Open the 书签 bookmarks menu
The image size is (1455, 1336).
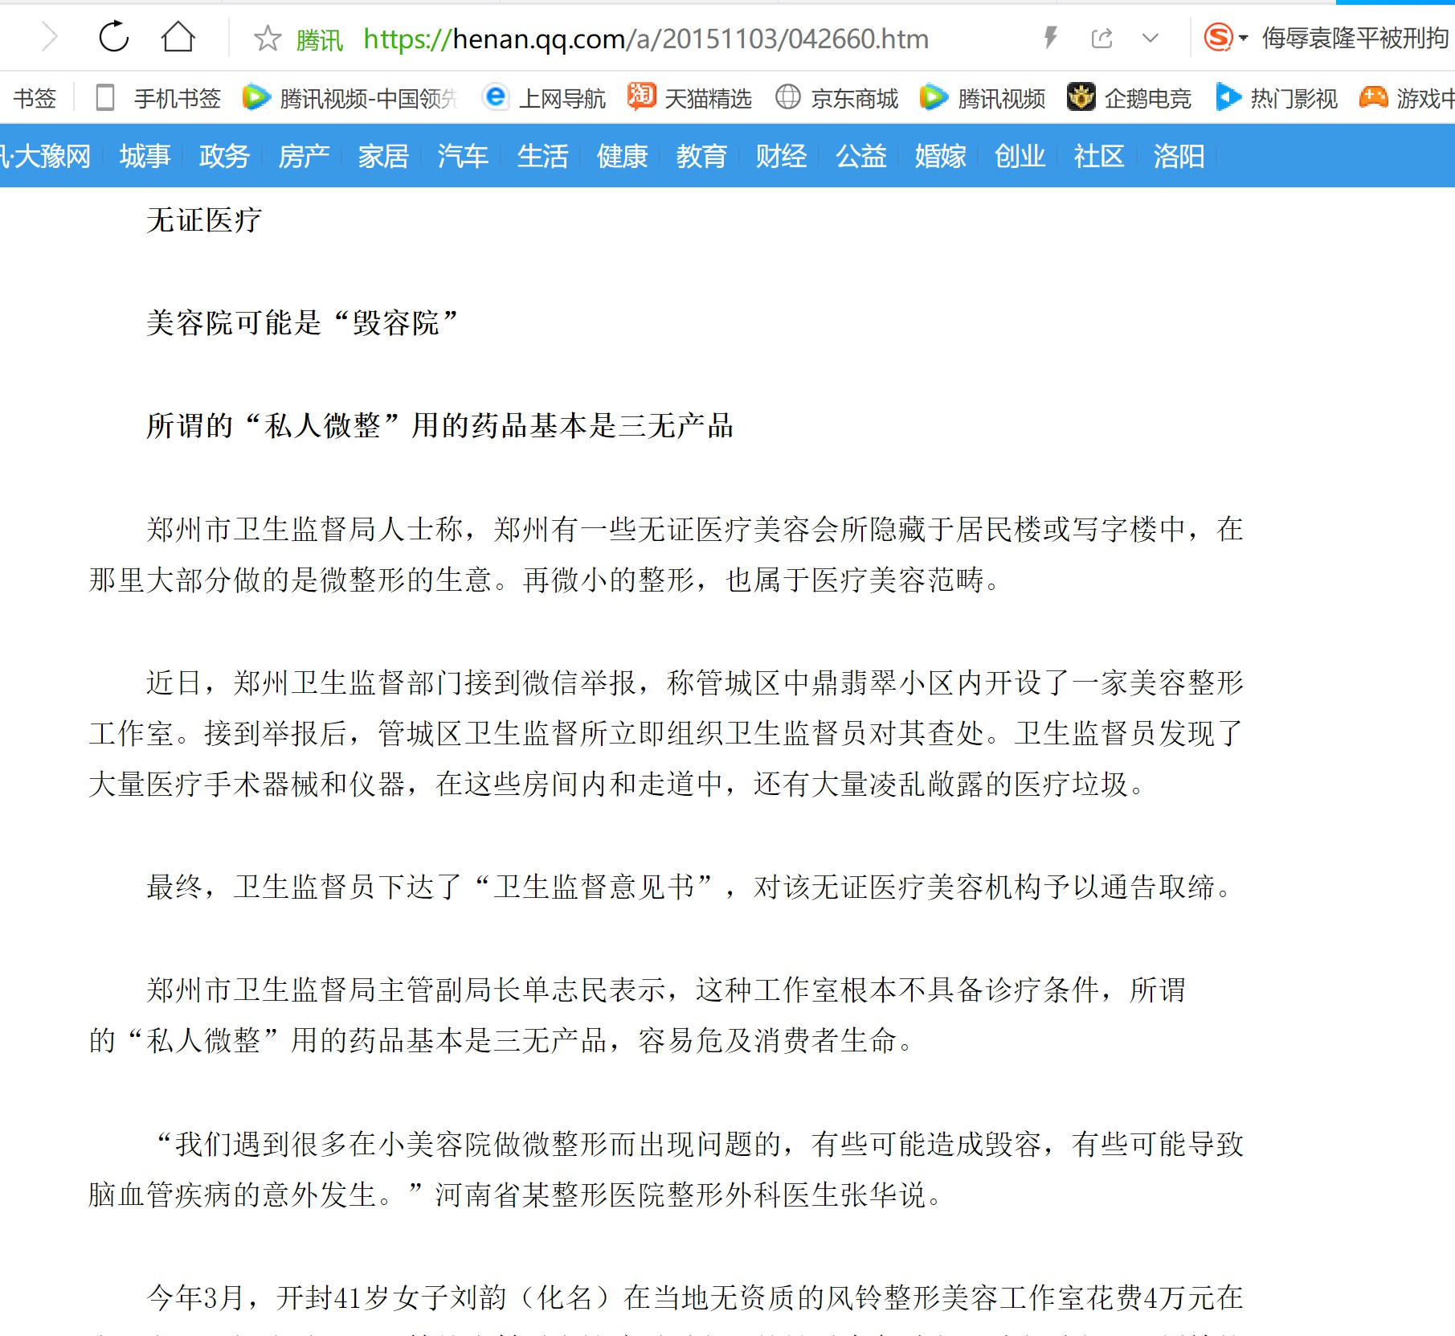(35, 98)
